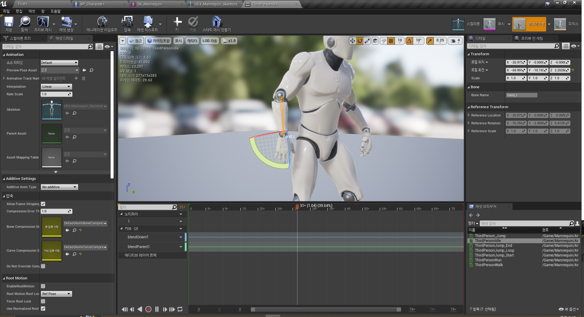Click the 라이팅포함 lit mode button

coord(158,41)
